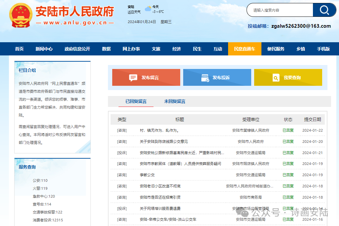
Task: Click the 安陆市人民政府 site title logo
Action: coord(74,12)
